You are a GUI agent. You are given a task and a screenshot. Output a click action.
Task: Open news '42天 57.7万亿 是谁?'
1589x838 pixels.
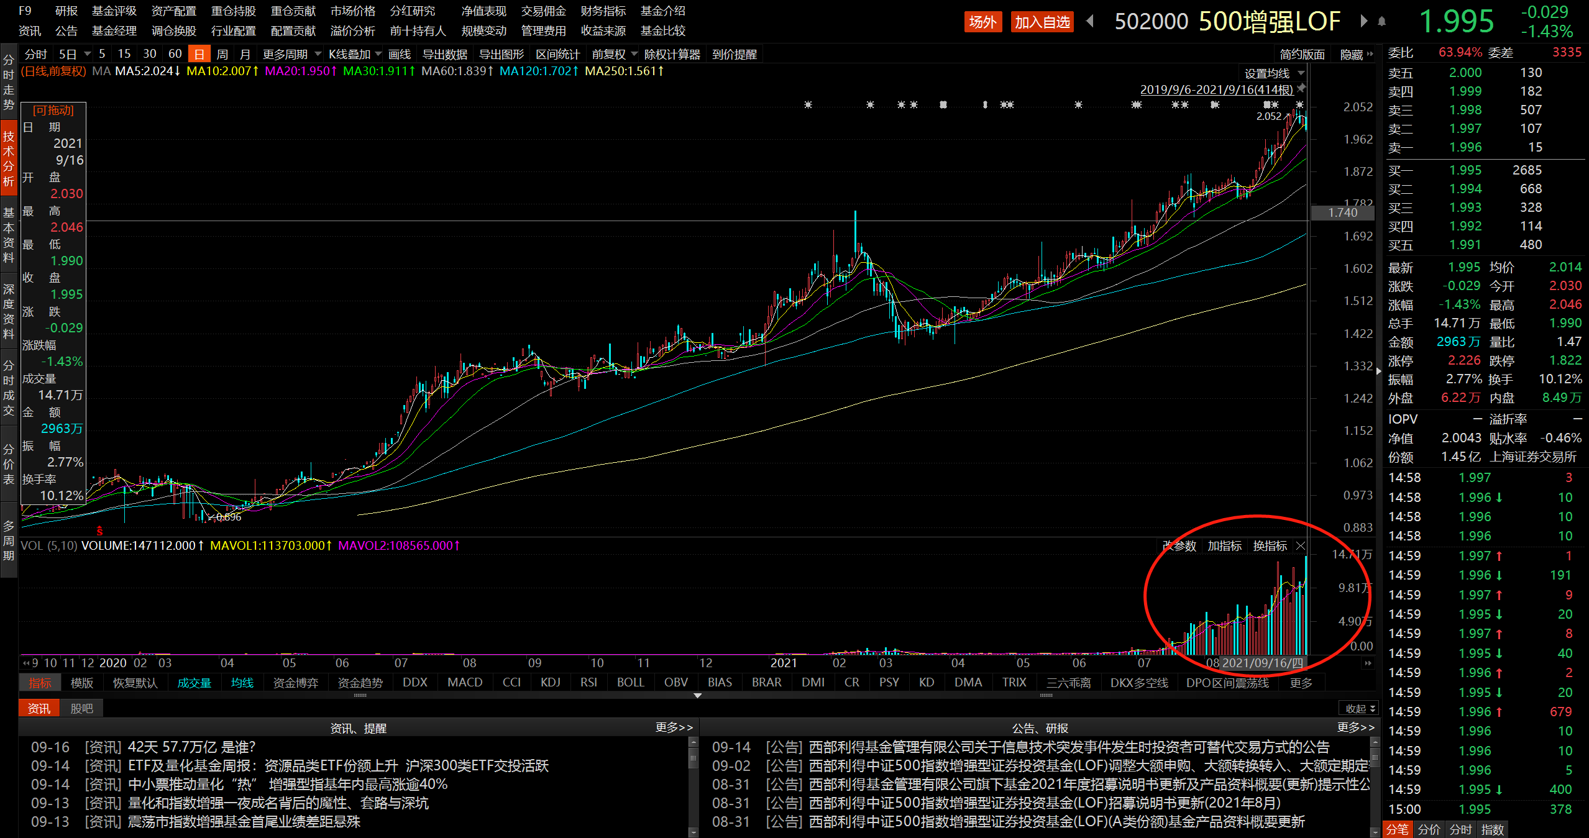point(192,747)
